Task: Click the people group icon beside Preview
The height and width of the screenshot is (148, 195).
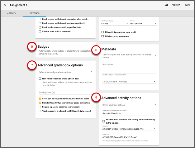Action: [x=167, y=5]
